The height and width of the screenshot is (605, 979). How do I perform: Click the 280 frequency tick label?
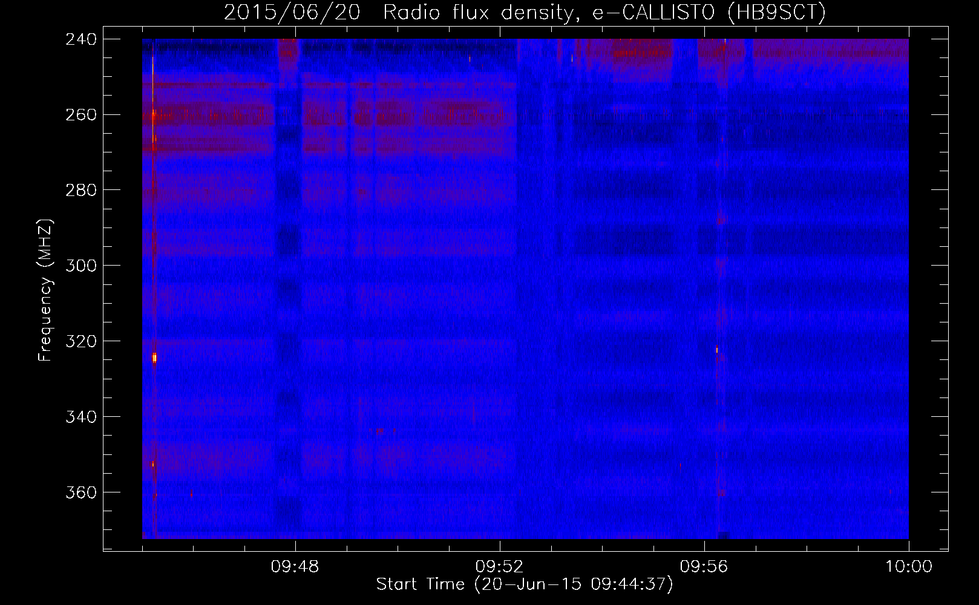[81, 190]
